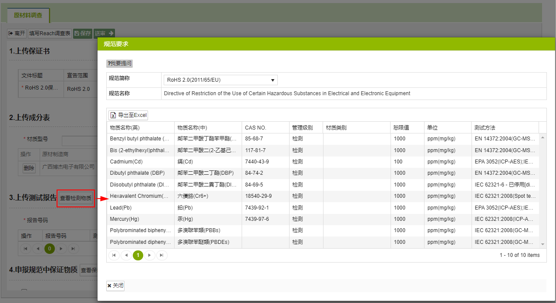The height and width of the screenshot is (303, 556).
Task: Select the Cadmium(Cd) row
Action: pyautogui.click(x=323, y=162)
